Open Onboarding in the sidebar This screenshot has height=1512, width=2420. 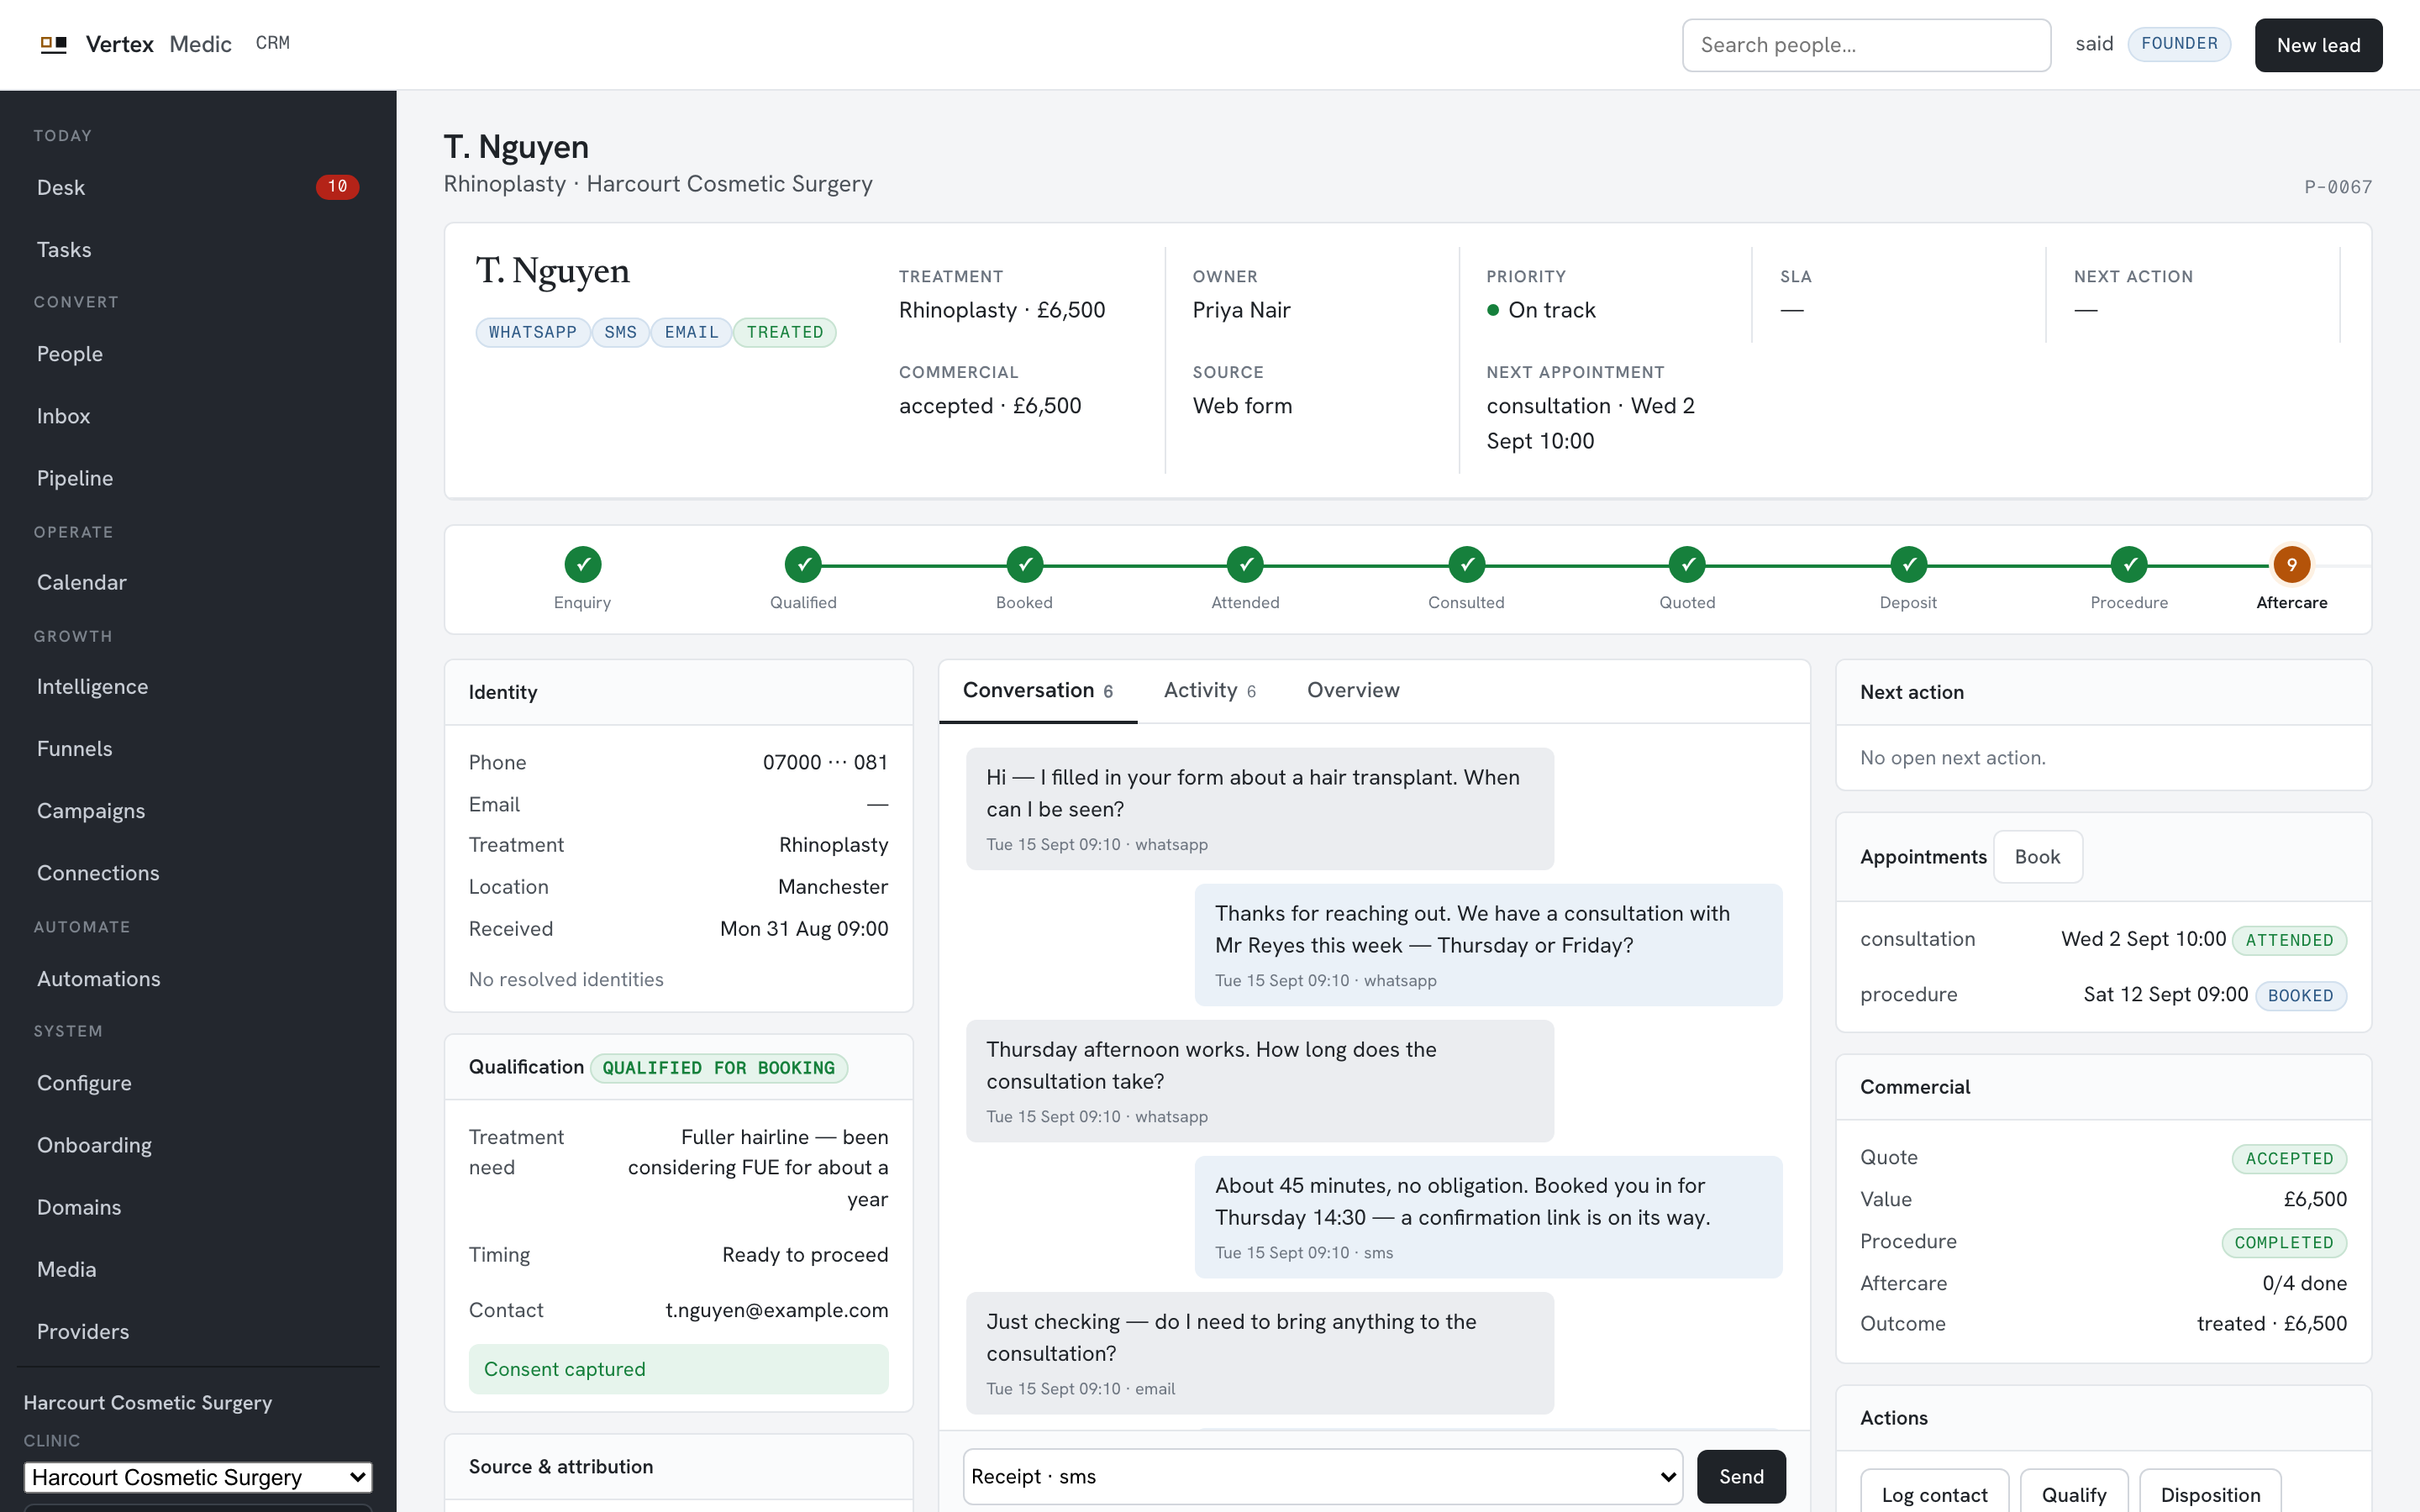198,1145
